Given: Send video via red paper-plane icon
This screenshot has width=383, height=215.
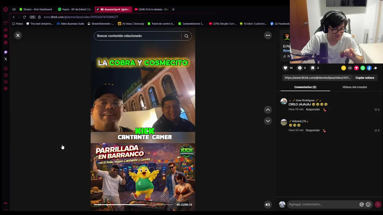Looking at the screenshot, I should pos(356,68).
